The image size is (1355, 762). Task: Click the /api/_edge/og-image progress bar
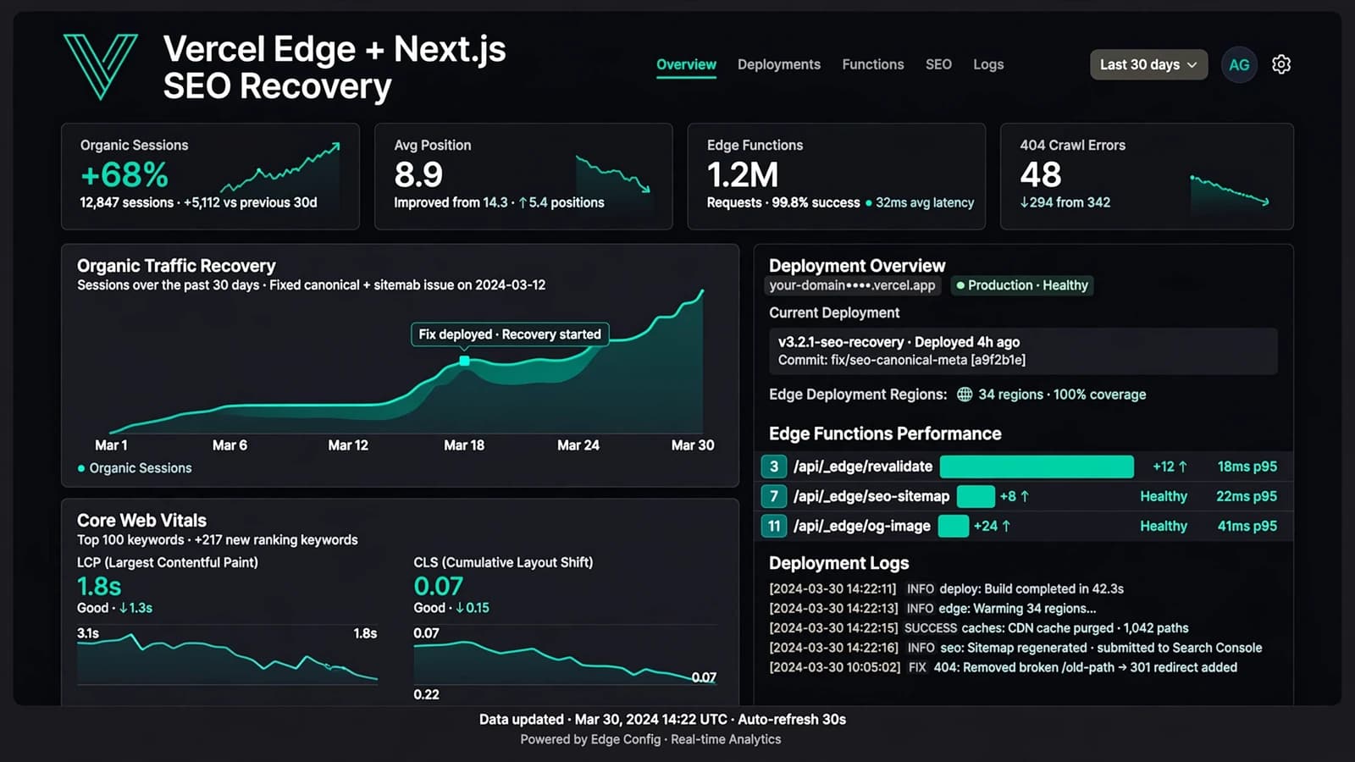(x=954, y=526)
